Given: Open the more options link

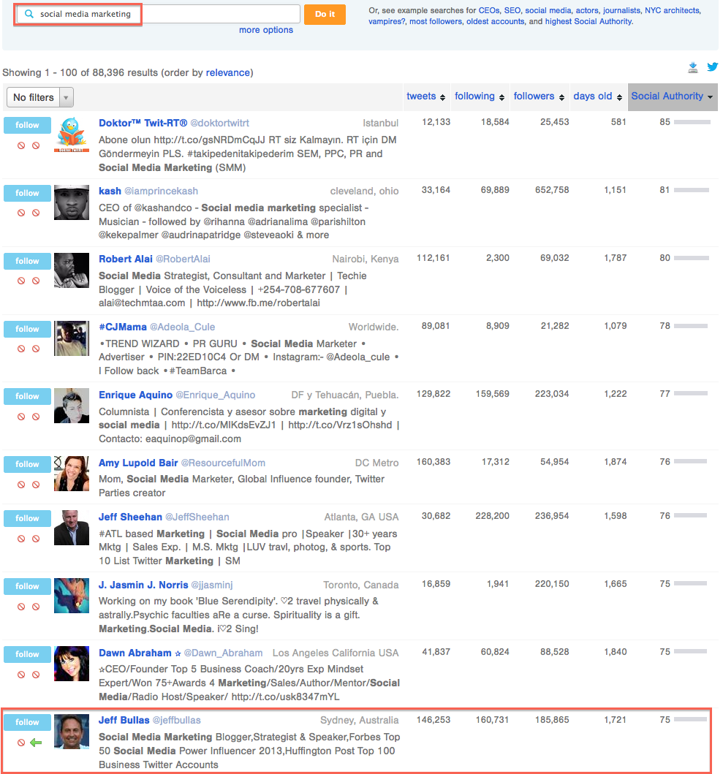Looking at the screenshot, I should click(x=265, y=30).
